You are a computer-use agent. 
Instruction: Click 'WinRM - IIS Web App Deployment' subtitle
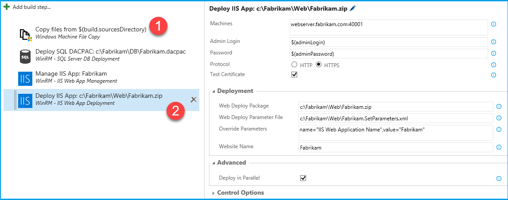click(75, 103)
